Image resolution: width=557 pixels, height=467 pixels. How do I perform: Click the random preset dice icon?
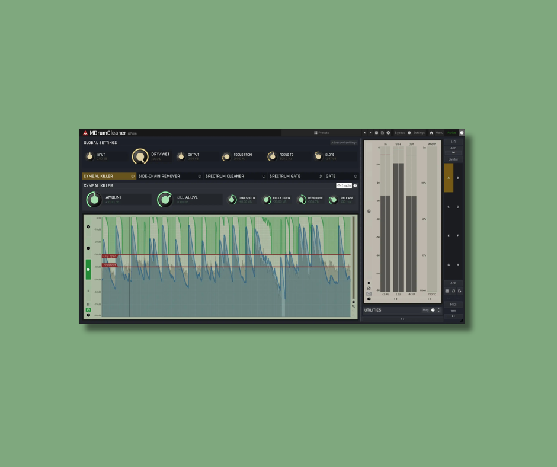pyautogui.click(x=376, y=133)
